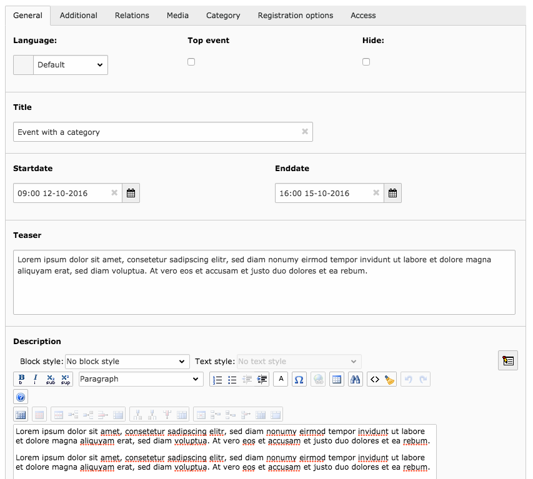Open the Startdate calendar picker
This screenshot has width=533, height=479.
(x=131, y=194)
